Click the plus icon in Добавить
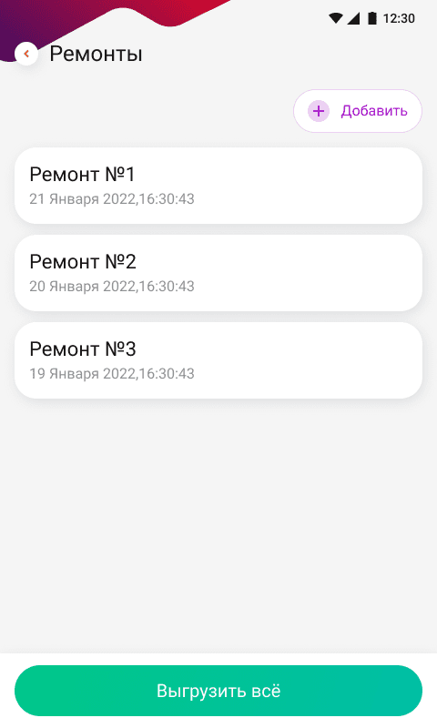Image resolution: width=437 pixels, height=728 pixels. pos(319,111)
